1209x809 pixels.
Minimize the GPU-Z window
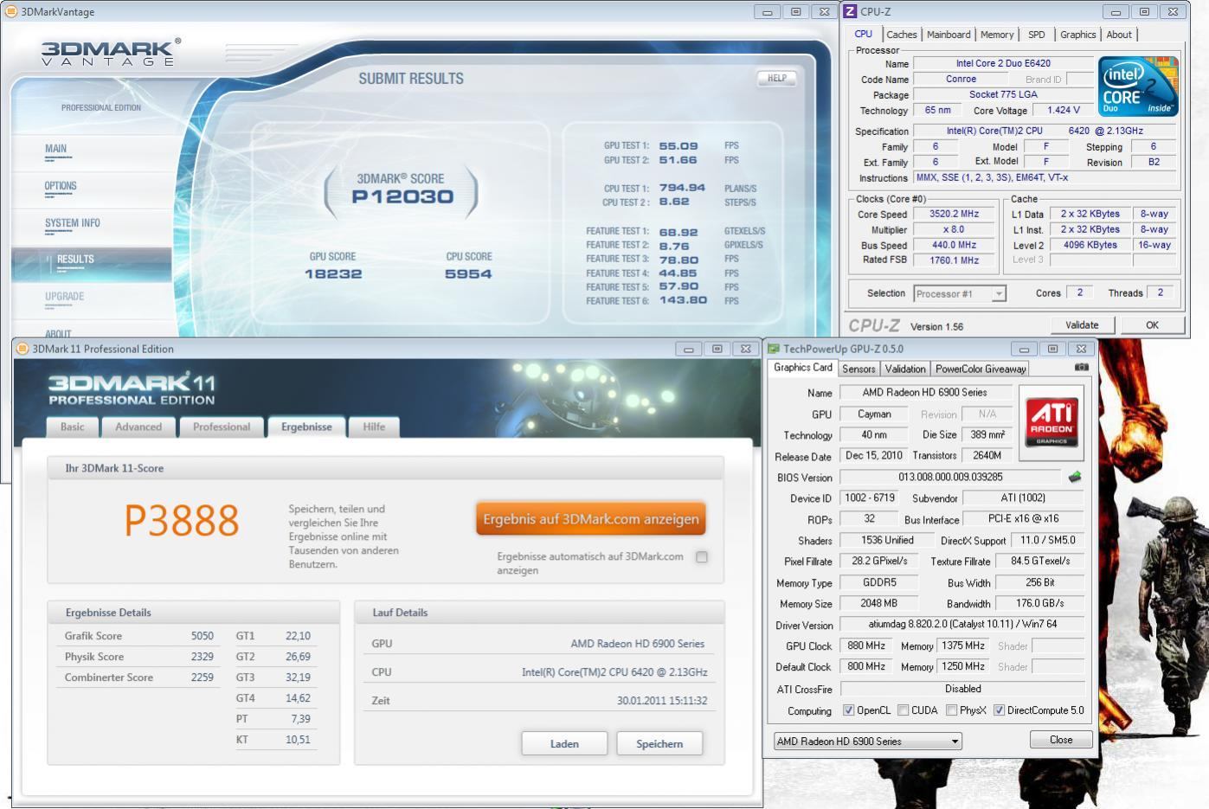(1024, 349)
